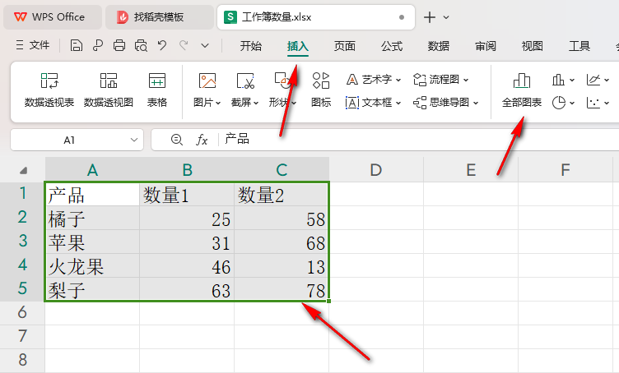Click the save icon in quick toolbar
619x373 pixels.
coord(77,46)
